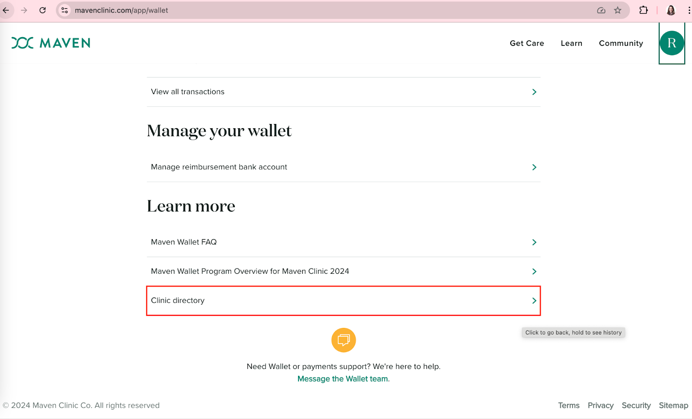Viewport: 692px width, 419px height.
Task: Open Manage reimbursement bank account
Action: [x=343, y=167]
